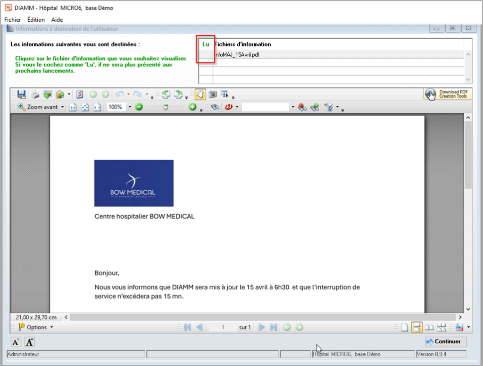This screenshot has width=483, height=366.
Task: Find the previous search match
Action: pos(302,107)
